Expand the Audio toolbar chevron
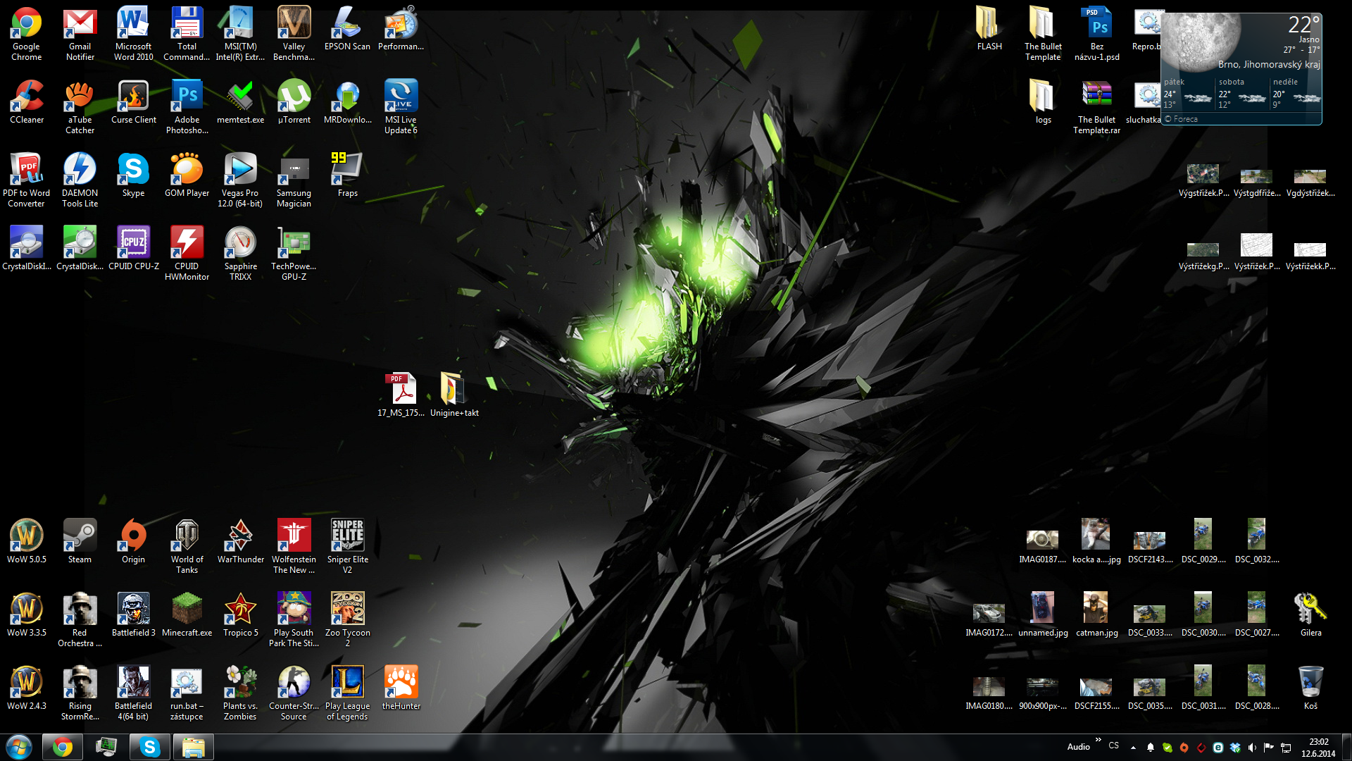 coord(1098,739)
